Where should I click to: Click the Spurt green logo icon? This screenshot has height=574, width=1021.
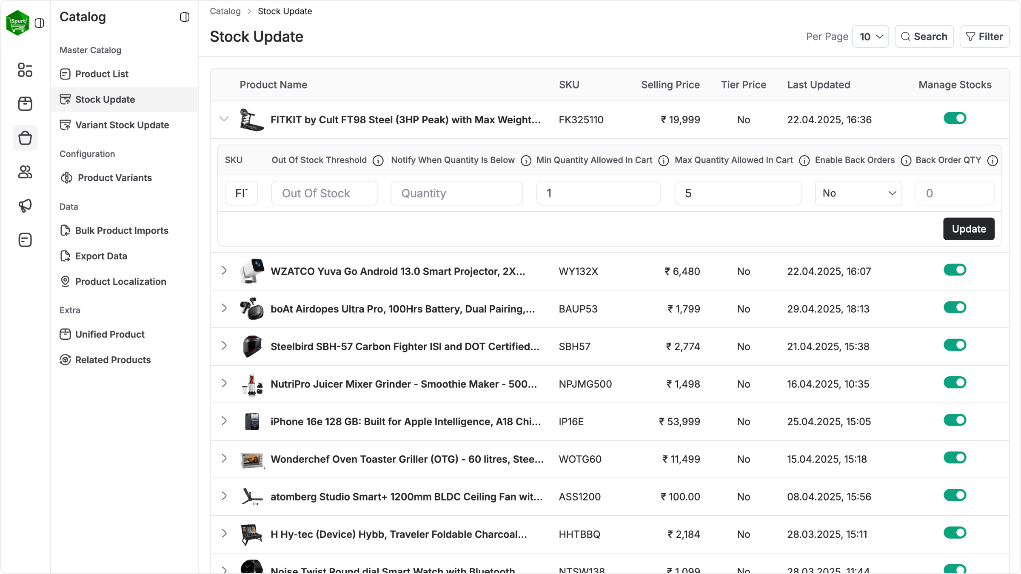point(18,23)
